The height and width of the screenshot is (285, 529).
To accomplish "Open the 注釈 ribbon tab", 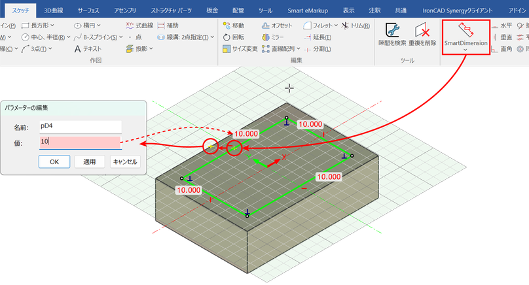I will pyautogui.click(x=374, y=10).
